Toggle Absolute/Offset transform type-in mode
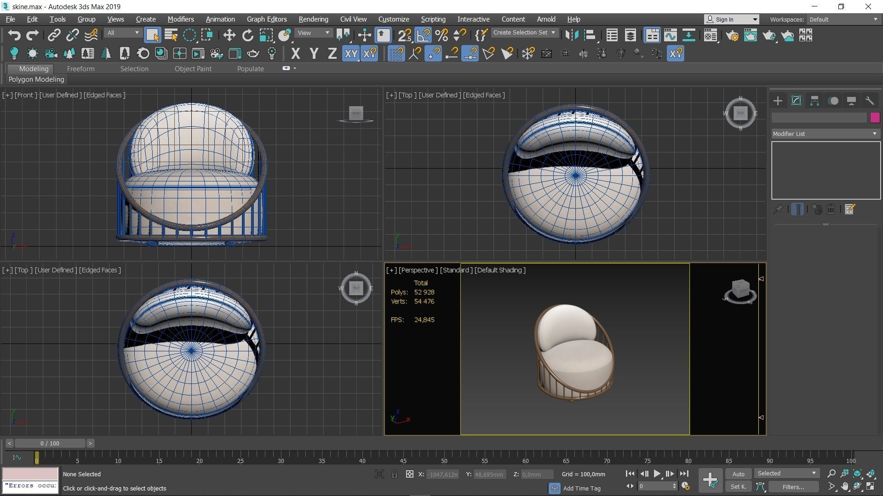Screen dimensions: 883x496 [409, 474]
